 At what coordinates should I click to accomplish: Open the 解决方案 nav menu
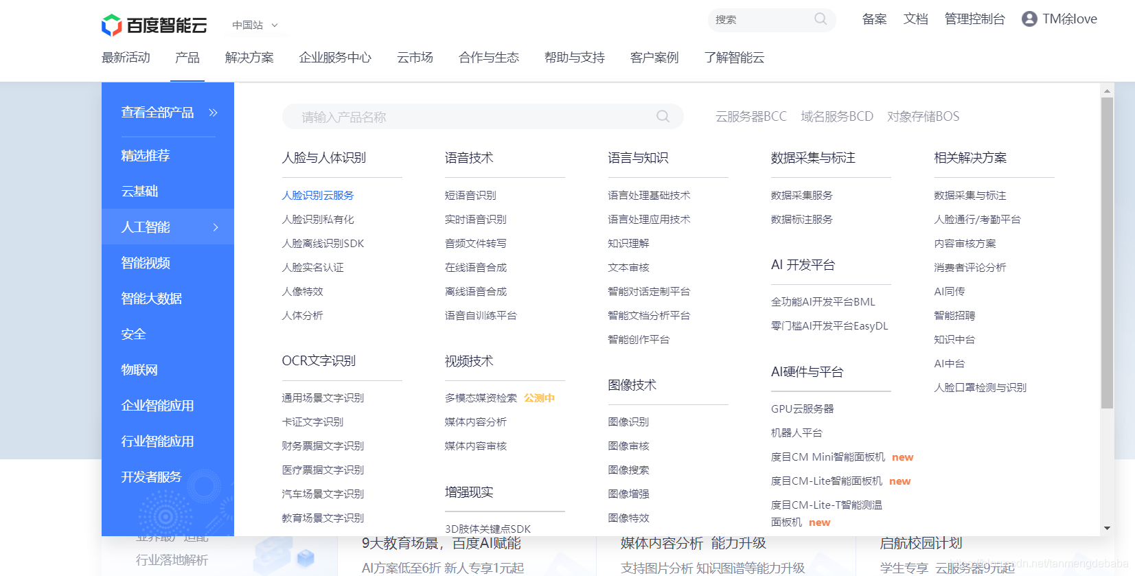(x=249, y=58)
